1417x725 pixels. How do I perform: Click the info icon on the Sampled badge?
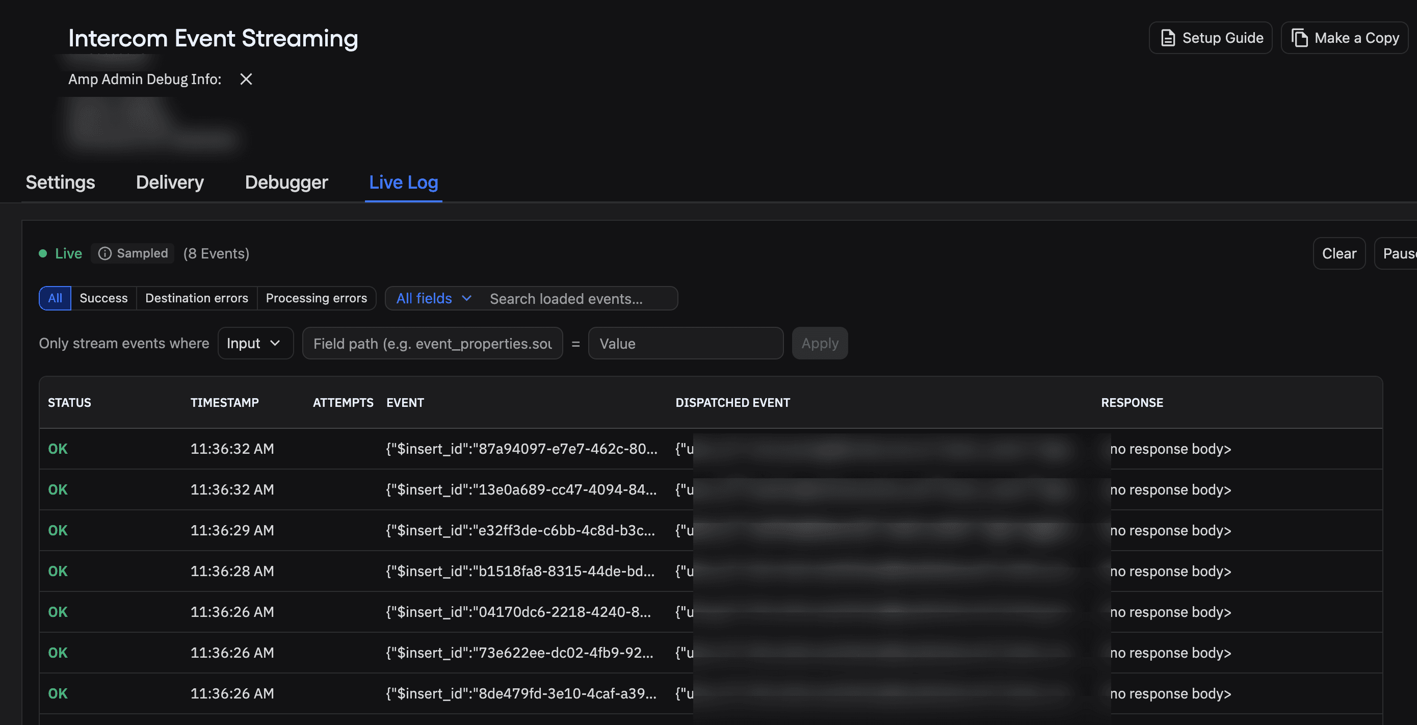point(104,253)
